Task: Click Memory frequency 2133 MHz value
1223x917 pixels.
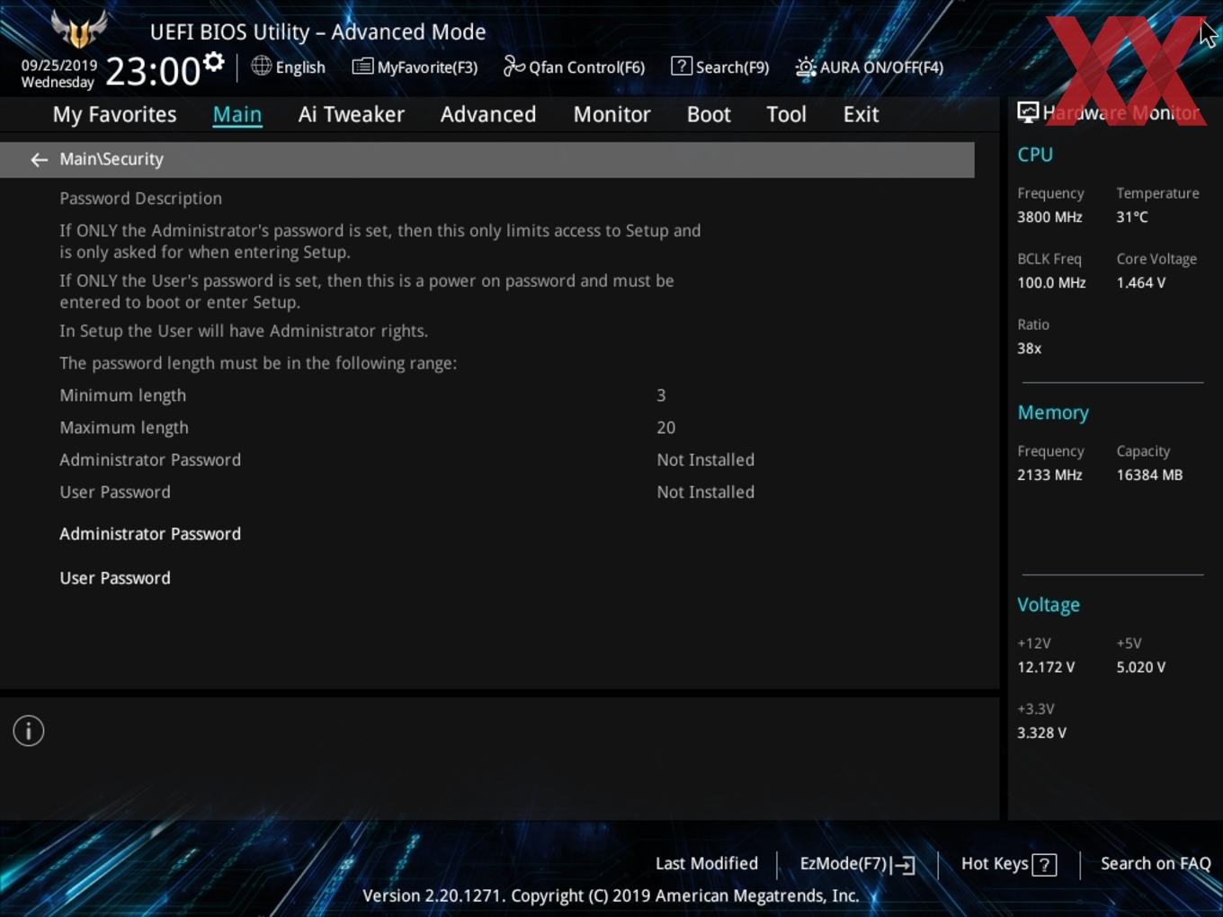Action: [x=1049, y=476]
